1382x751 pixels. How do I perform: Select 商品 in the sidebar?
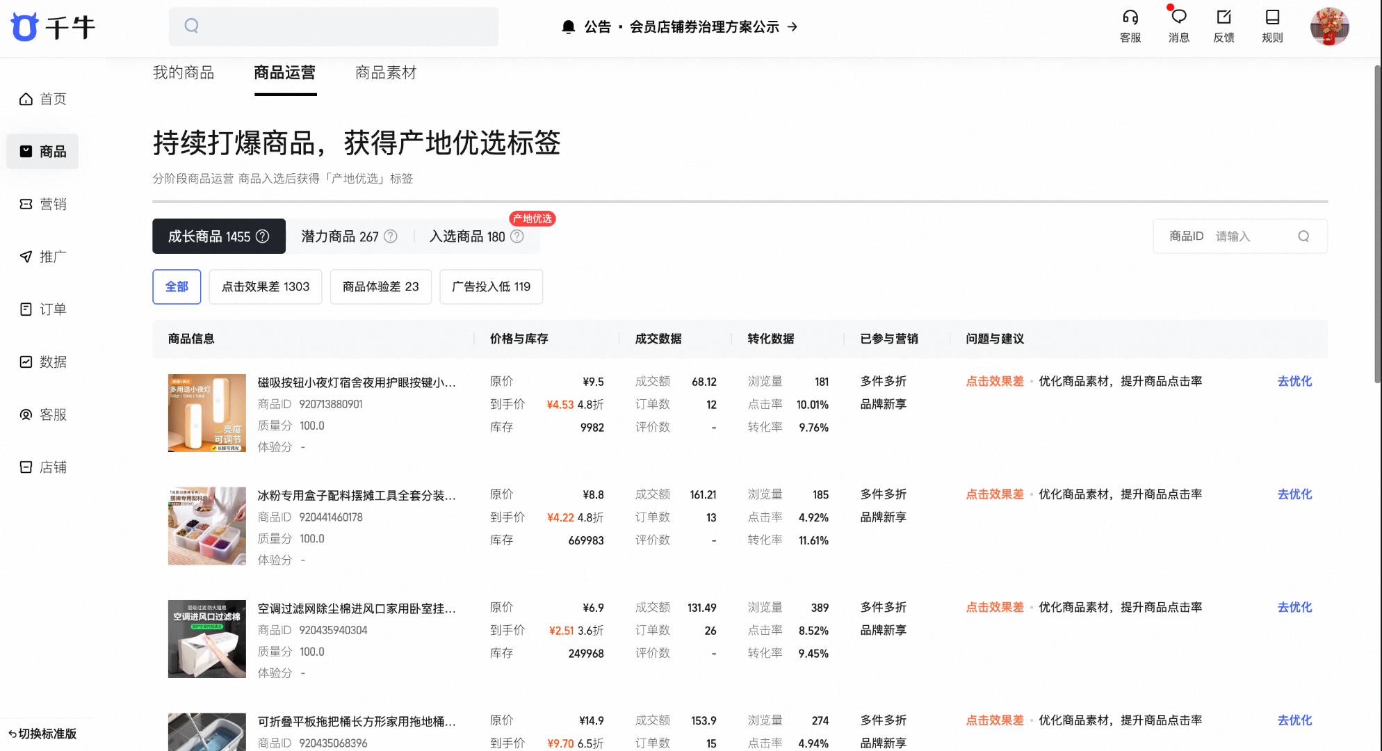[43, 152]
